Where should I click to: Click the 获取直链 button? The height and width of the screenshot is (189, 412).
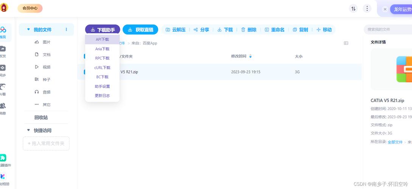pos(140,30)
